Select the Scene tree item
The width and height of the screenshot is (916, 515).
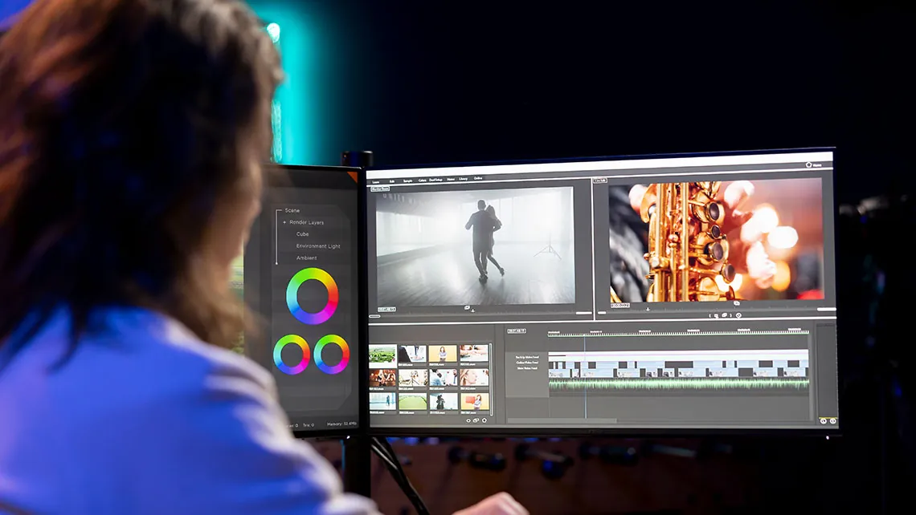(x=292, y=210)
